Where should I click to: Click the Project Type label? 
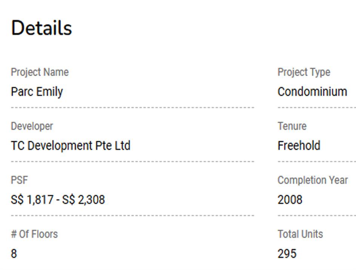click(304, 72)
